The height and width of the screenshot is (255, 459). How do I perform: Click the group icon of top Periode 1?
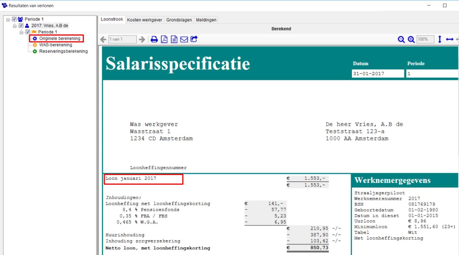(x=20, y=19)
